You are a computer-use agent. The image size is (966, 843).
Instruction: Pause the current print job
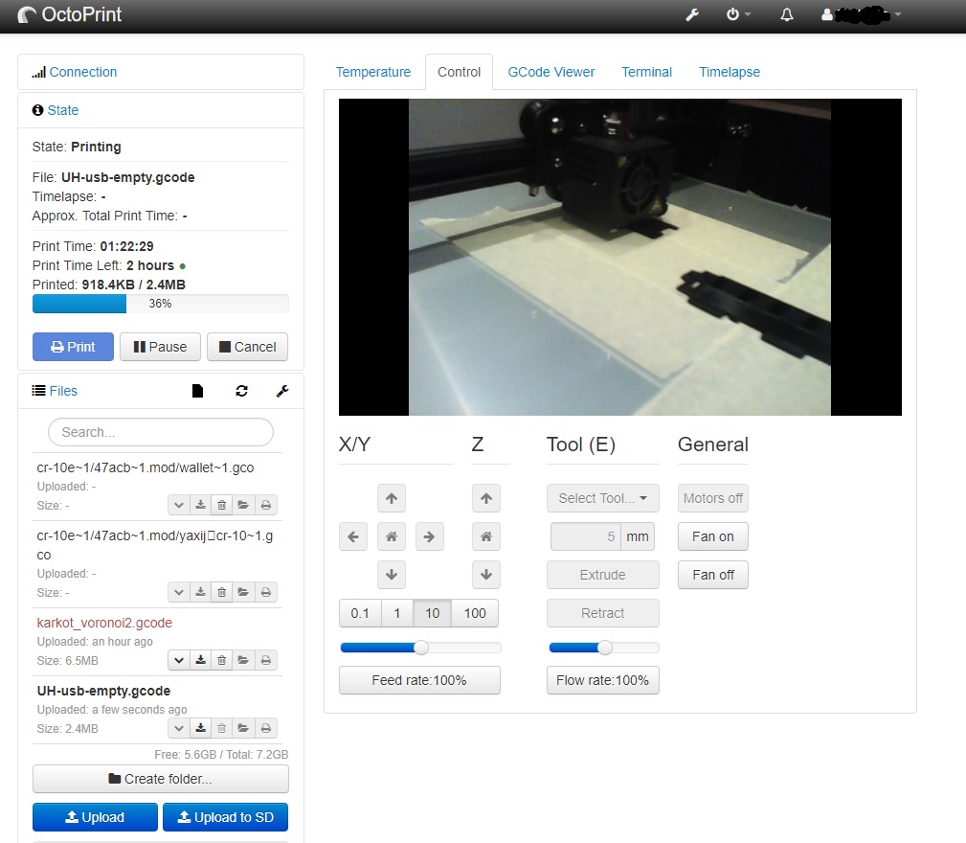160,347
